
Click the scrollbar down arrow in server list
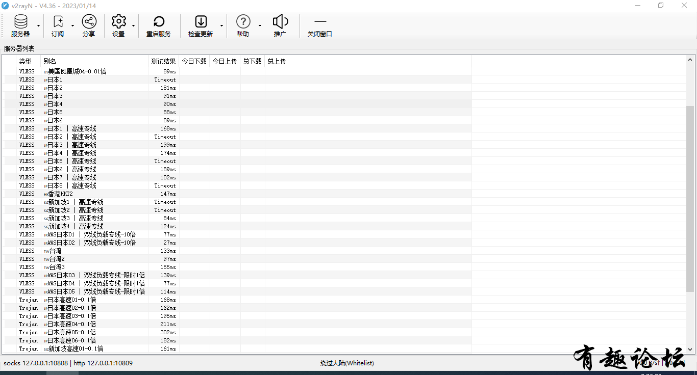(x=690, y=350)
